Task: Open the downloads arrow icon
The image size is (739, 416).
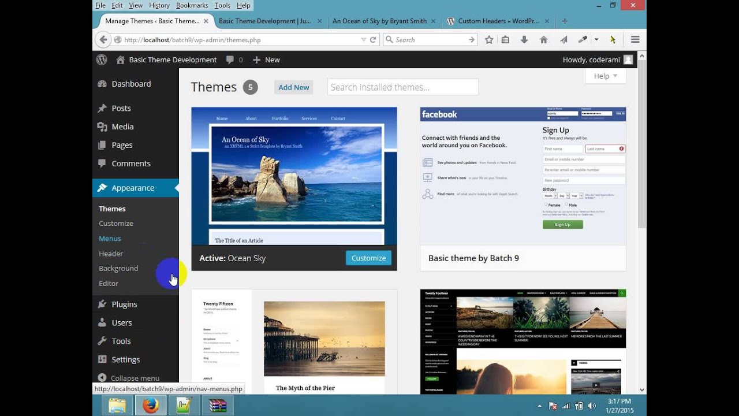Action: tap(524, 40)
